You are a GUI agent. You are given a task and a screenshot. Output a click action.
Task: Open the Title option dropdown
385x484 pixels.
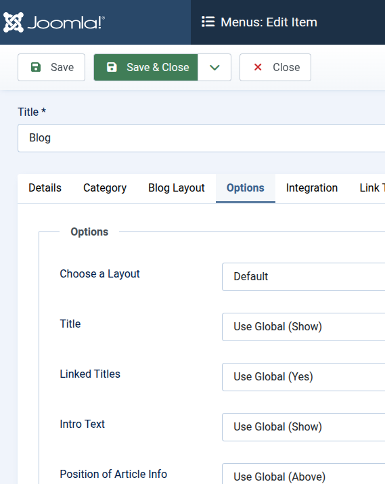[304, 326]
